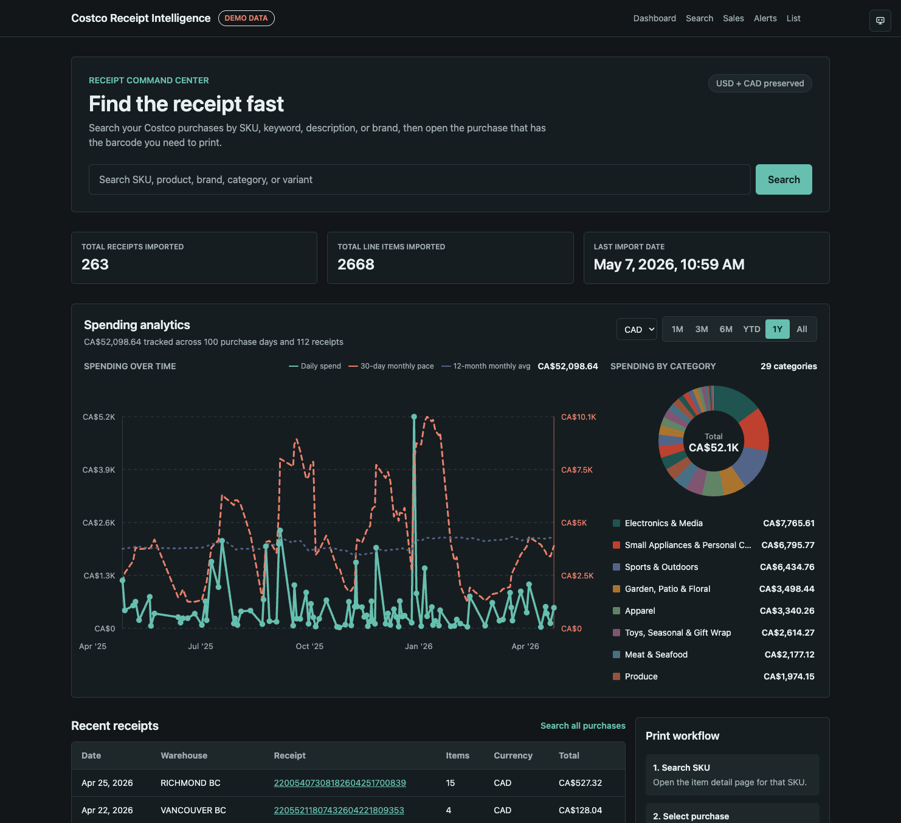This screenshot has width=901, height=823.
Task: Toggle the Daily spend legend entry
Action: 315,366
